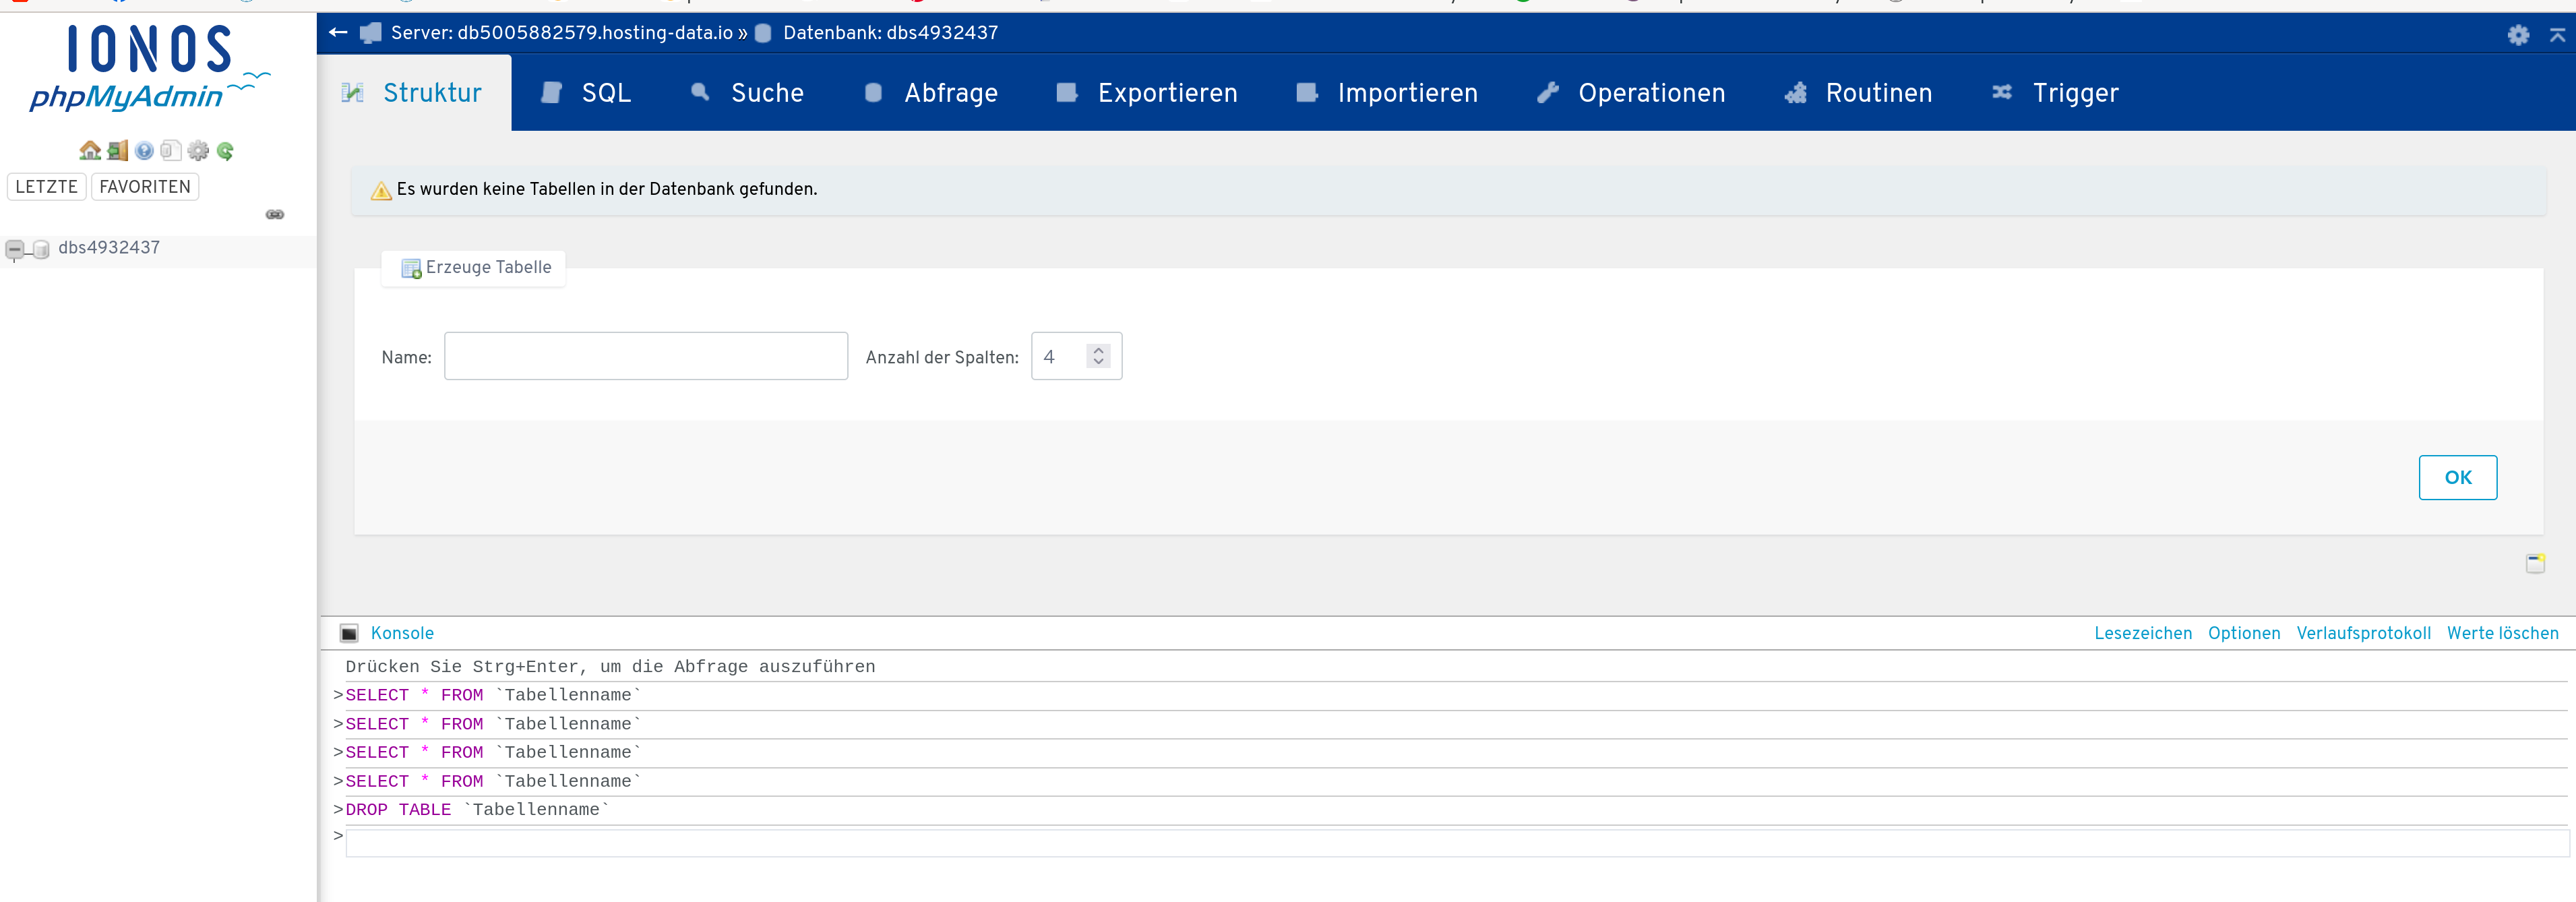Switch to the Abfrage tab
The image size is (2576, 902).
932,93
